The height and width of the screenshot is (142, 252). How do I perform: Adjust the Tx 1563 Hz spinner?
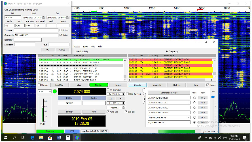point(123,94)
